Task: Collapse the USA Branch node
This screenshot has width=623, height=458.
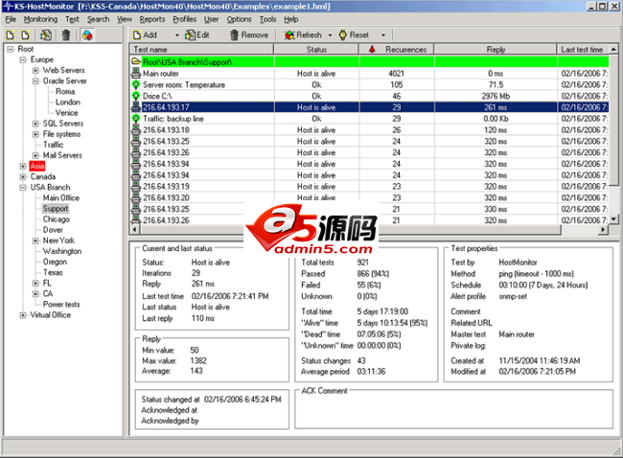Action: coord(23,188)
